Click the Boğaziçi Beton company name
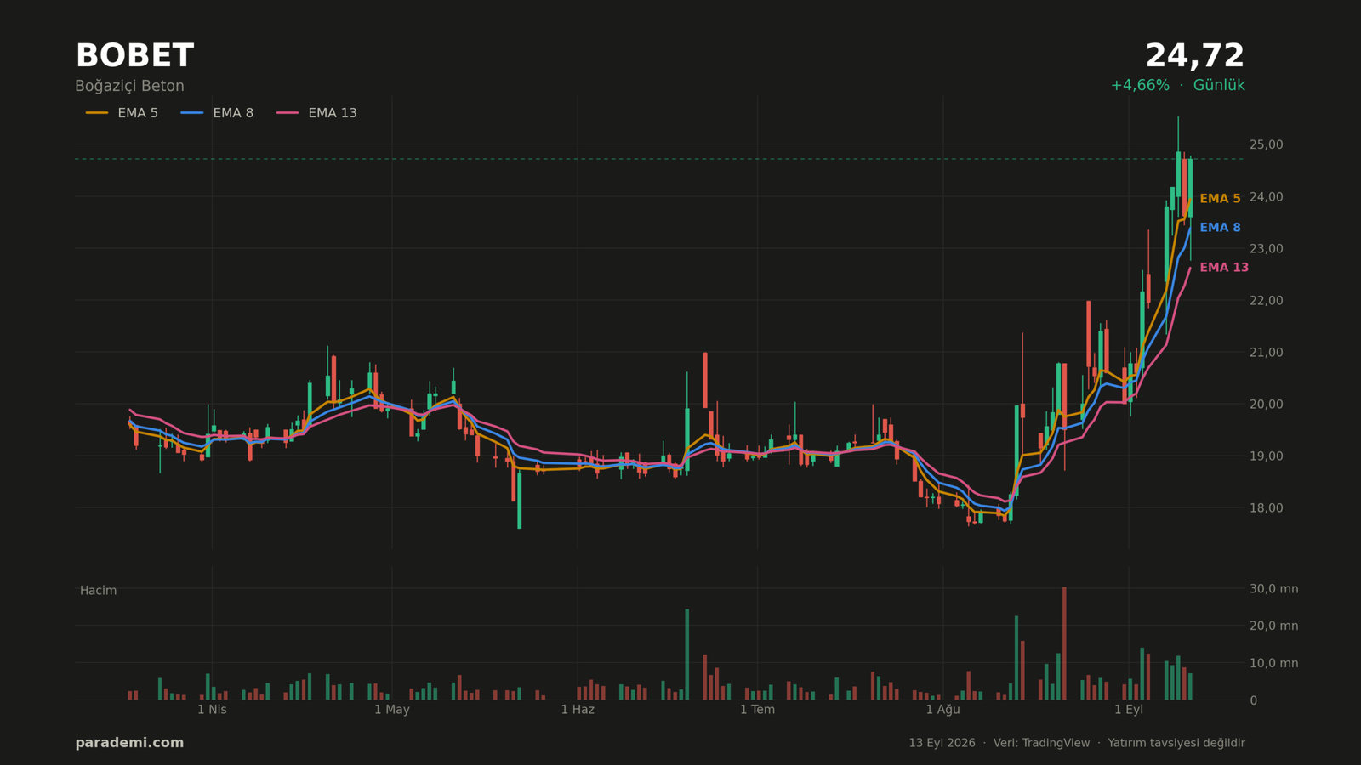The height and width of the screenshot is (765, 1361). tap(129, 86)
